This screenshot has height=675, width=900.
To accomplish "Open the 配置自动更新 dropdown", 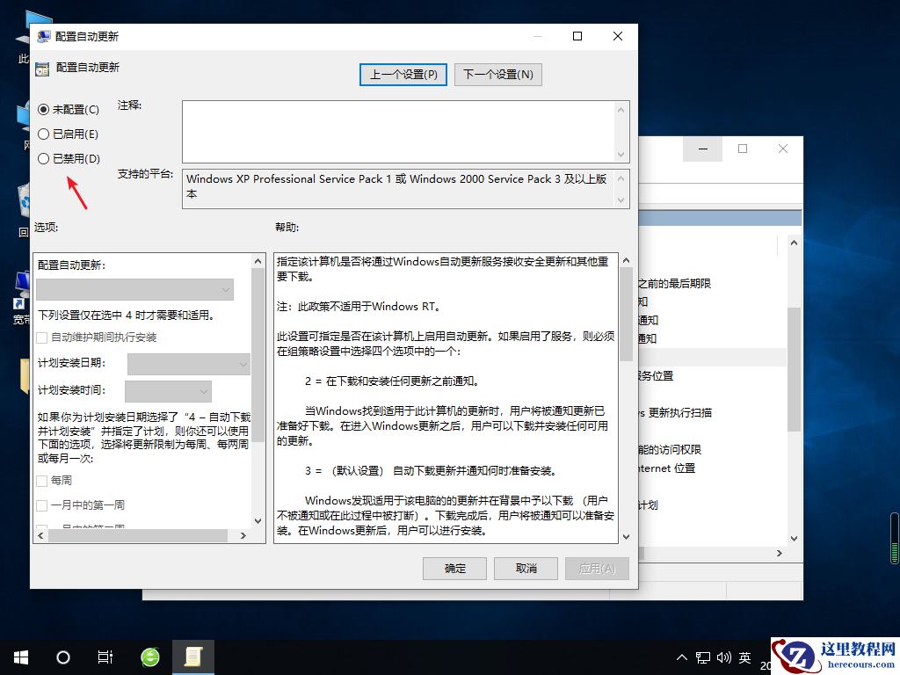I will click(134, 289).
